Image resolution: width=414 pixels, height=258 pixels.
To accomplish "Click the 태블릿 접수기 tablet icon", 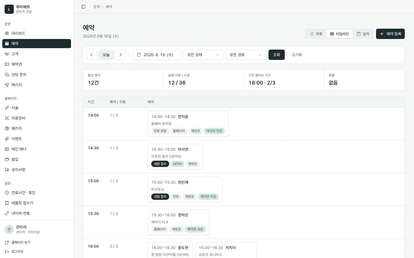I will tap(7, 203).
